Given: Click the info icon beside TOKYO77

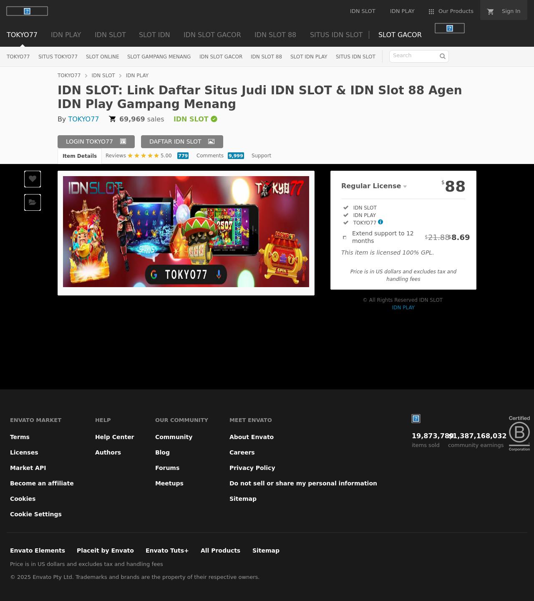Looking at the screenshot, I should [x=380, y=222].
